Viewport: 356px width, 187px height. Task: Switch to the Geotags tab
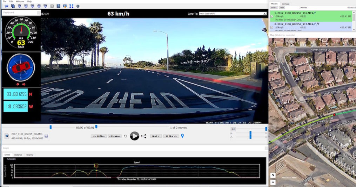coord(286,4)
